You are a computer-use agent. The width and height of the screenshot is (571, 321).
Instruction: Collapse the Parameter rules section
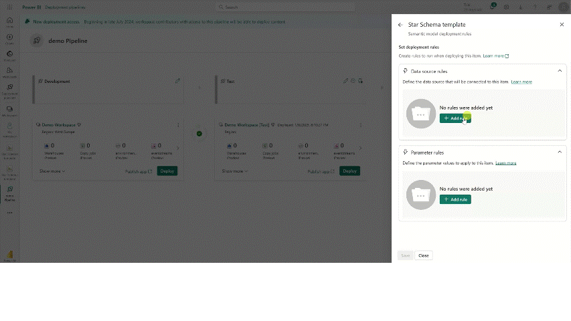pyautogui.click(x=560, y=152)
